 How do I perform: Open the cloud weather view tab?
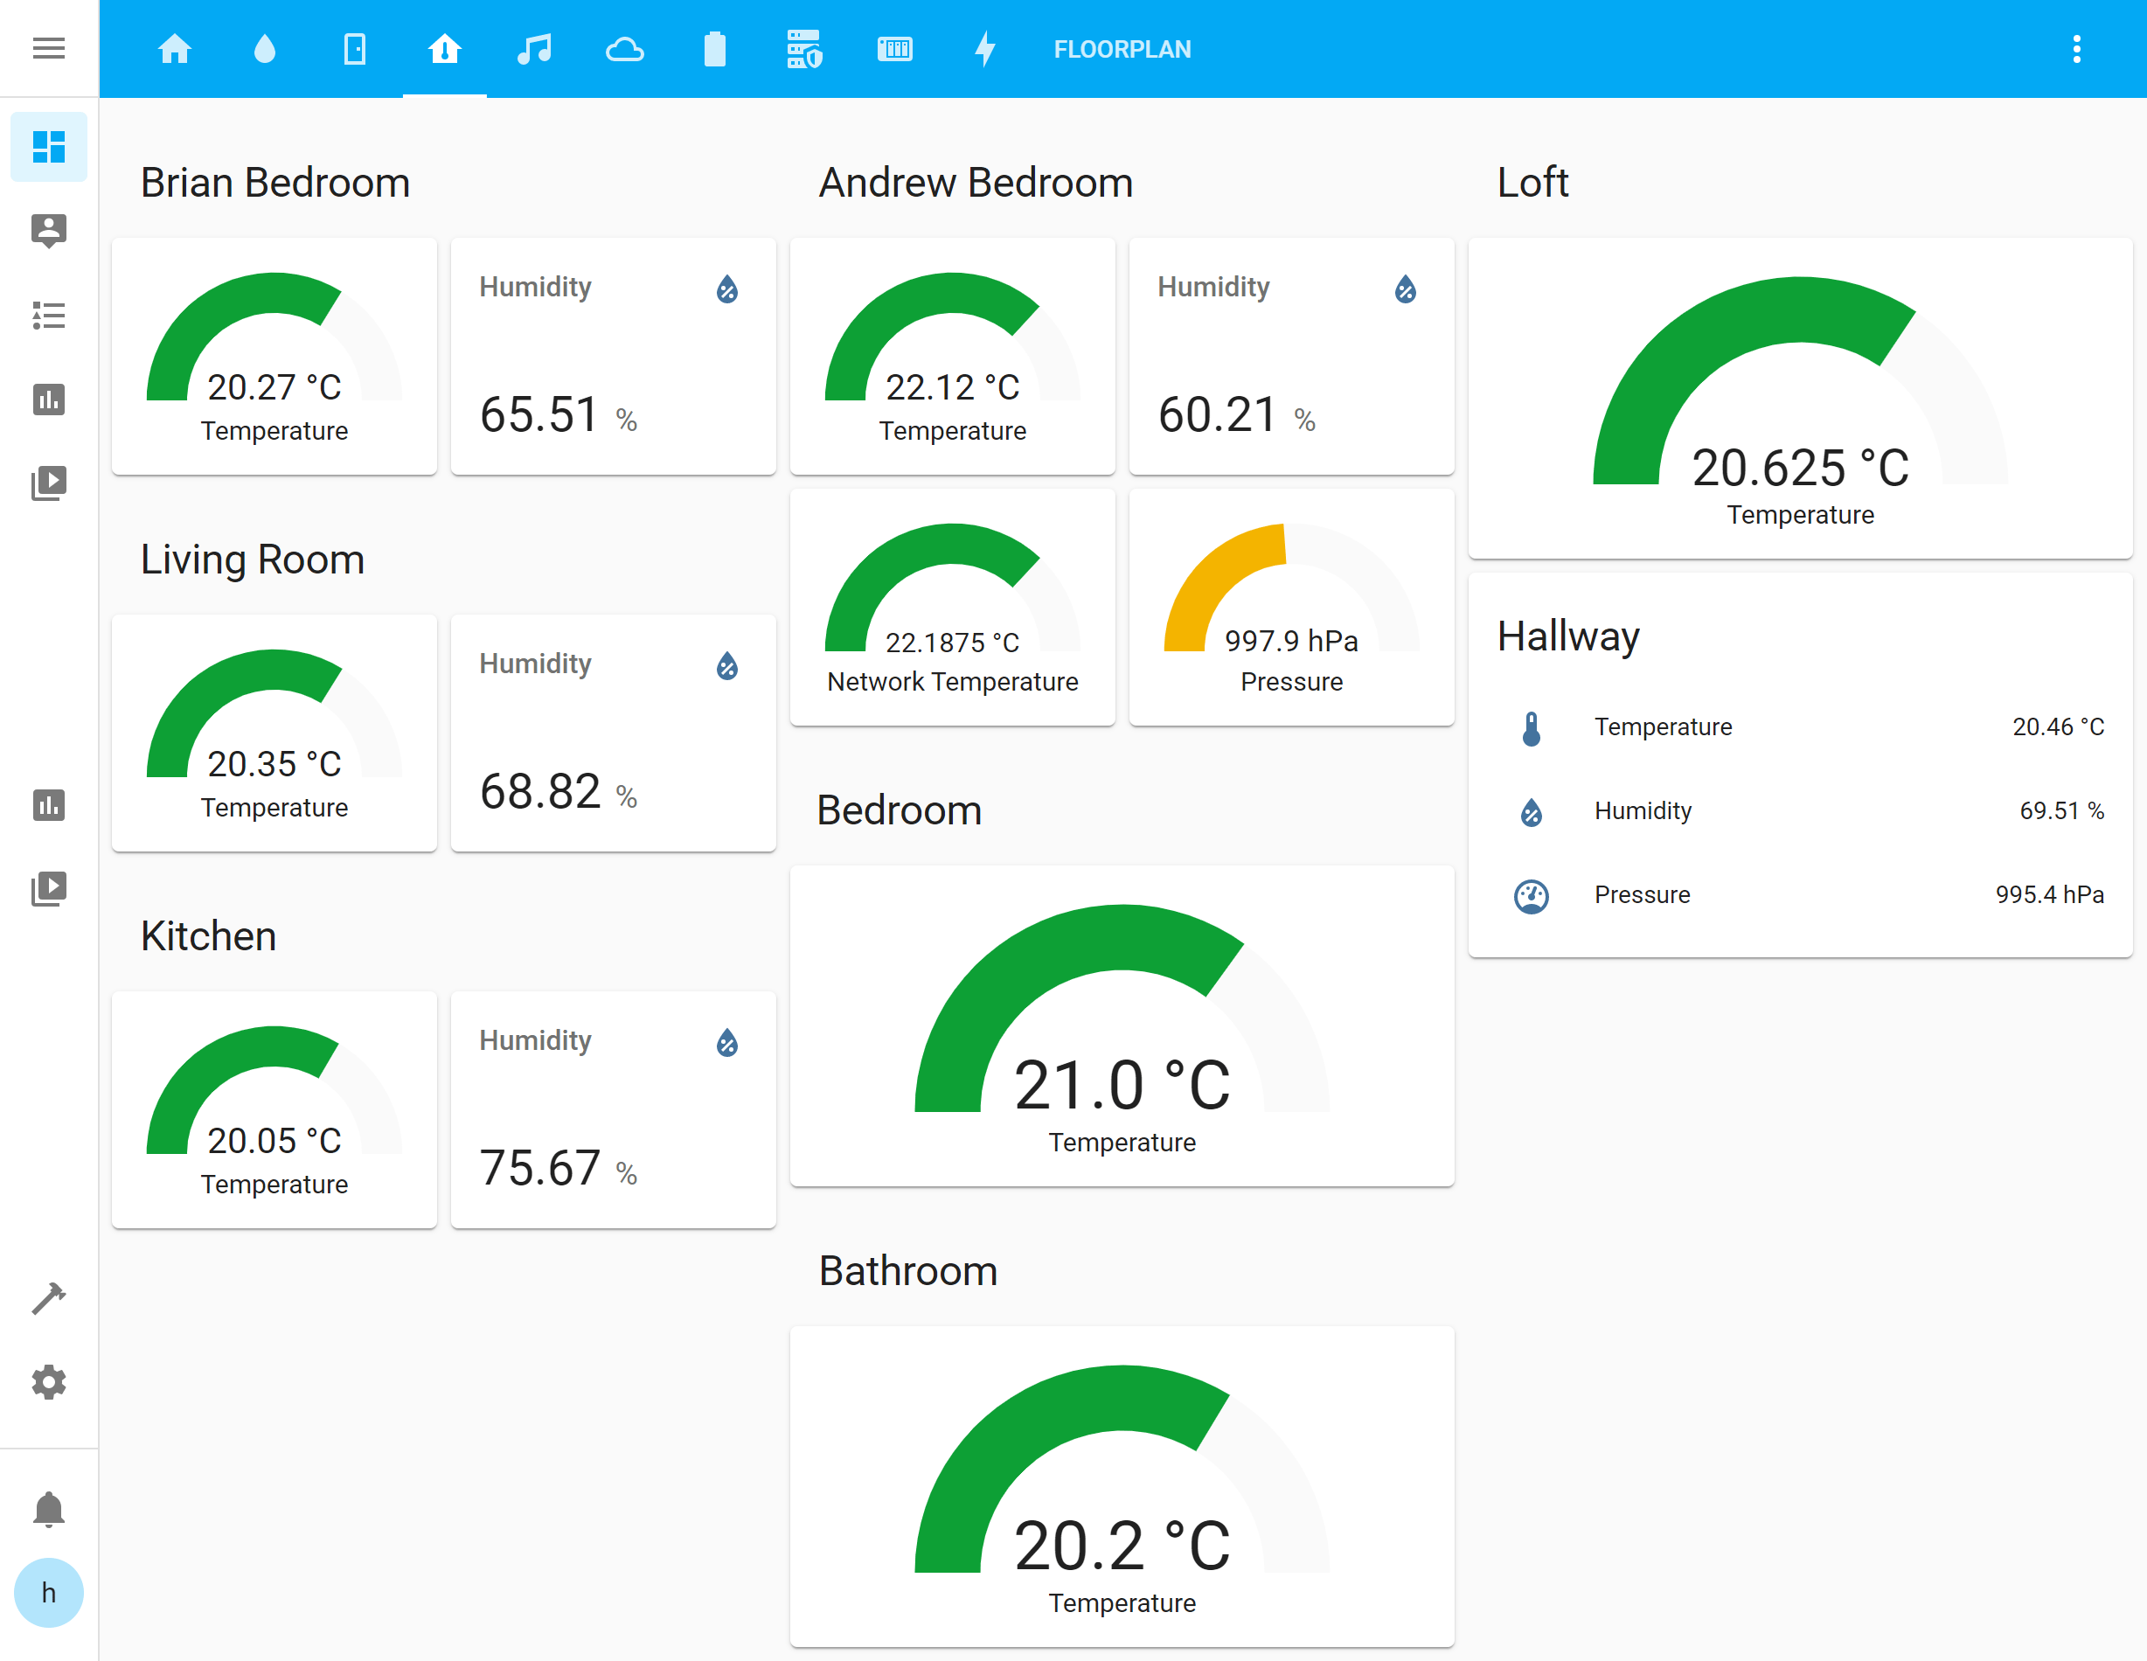(626, 48)
